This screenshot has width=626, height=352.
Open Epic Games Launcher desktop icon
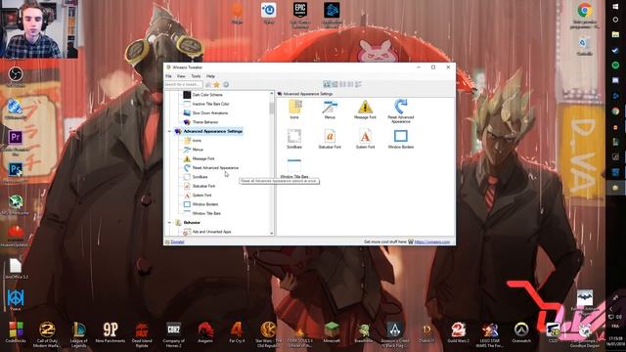pos(300,15)
